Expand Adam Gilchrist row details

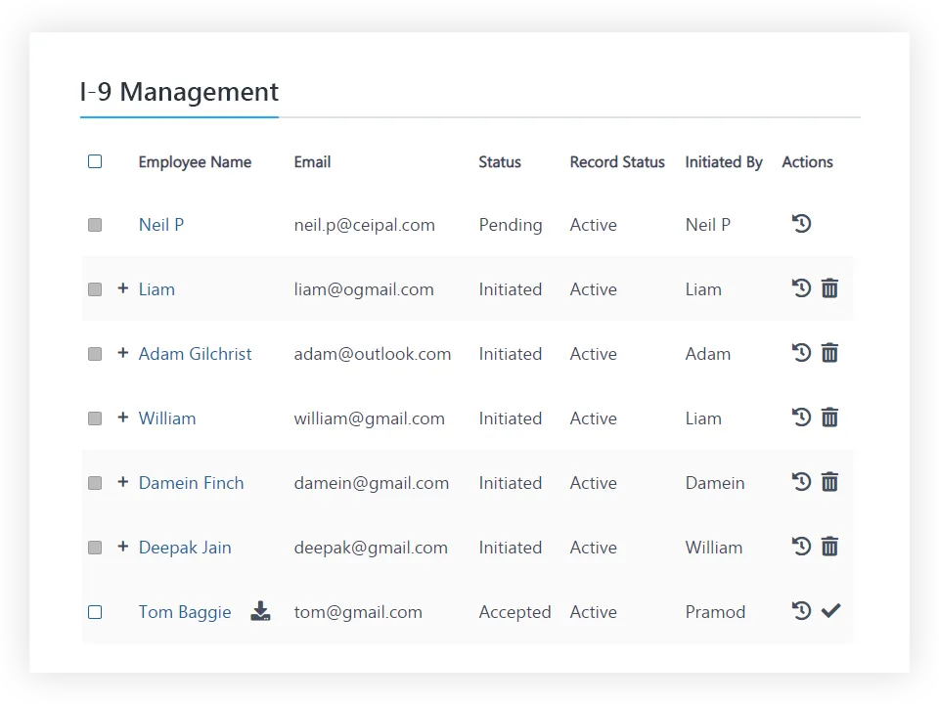tap(122, 353)
